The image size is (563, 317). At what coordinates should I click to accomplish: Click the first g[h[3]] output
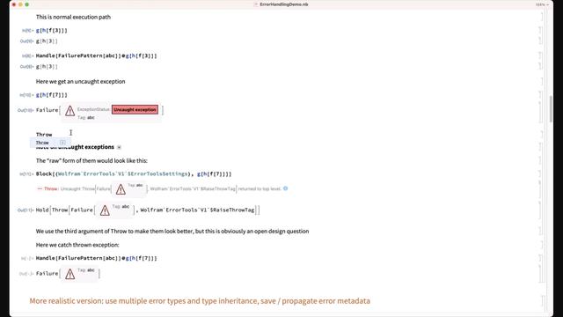pyautogui.click(x=47, y=41)
